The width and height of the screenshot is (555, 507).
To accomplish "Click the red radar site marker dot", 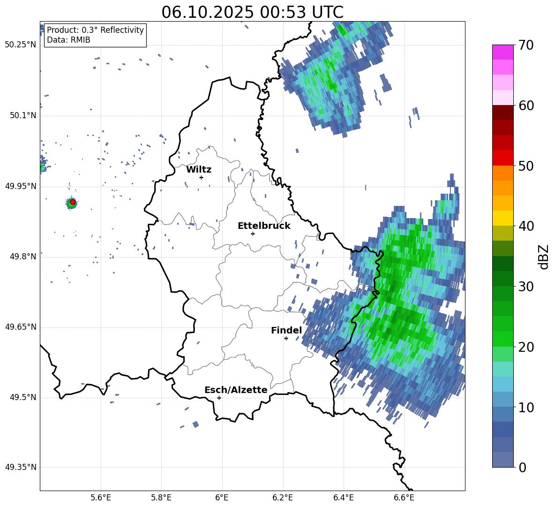I will [73, 202].
